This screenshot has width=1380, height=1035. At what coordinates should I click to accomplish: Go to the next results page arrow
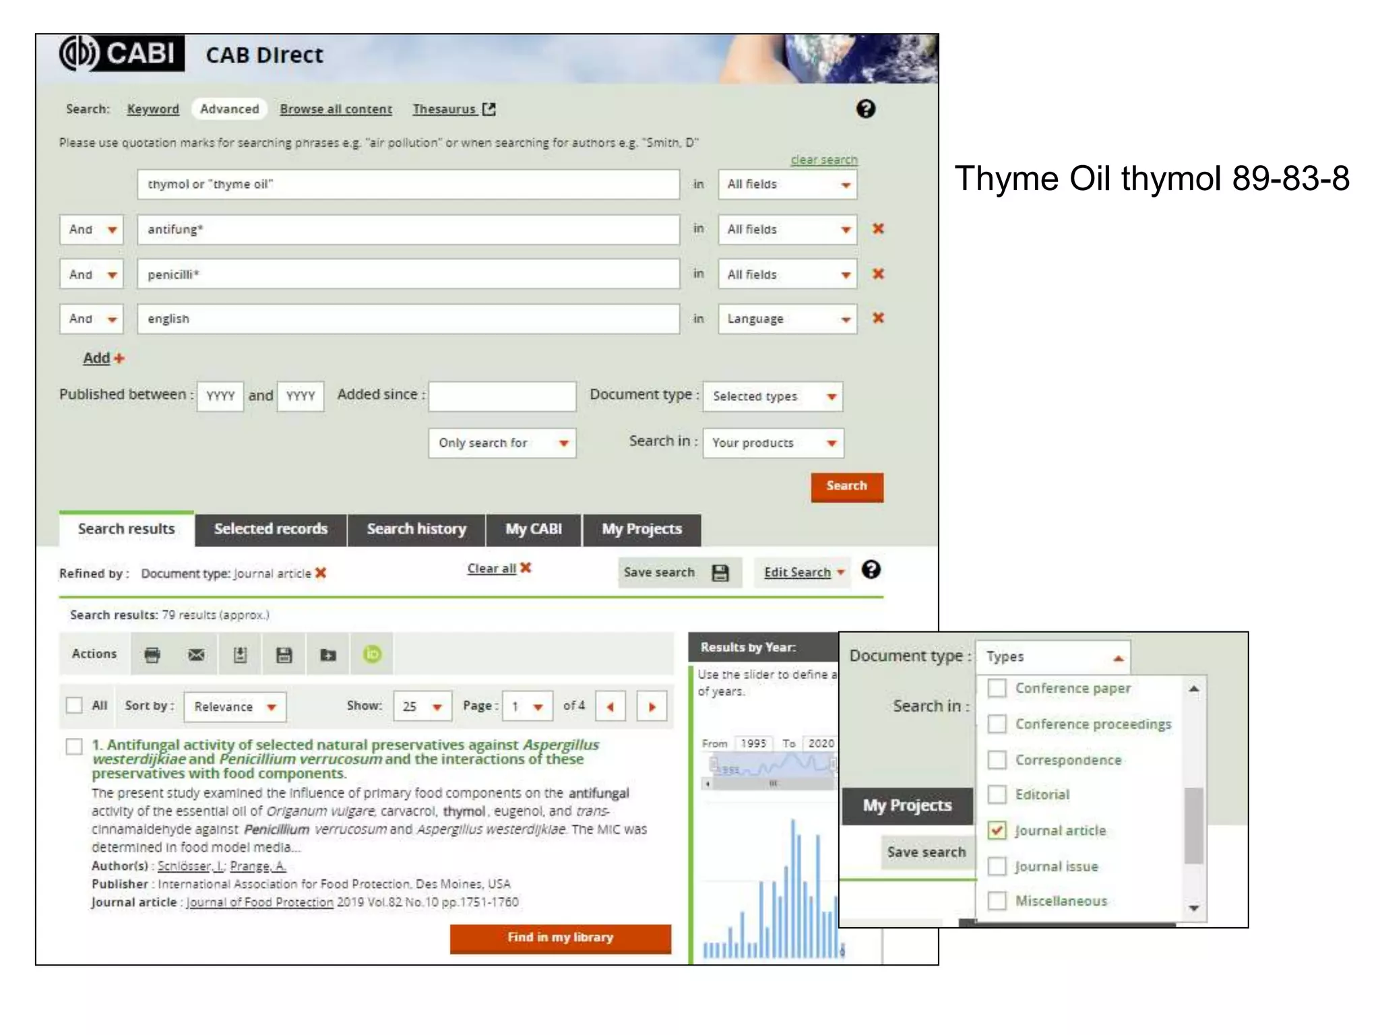point(652,706)
